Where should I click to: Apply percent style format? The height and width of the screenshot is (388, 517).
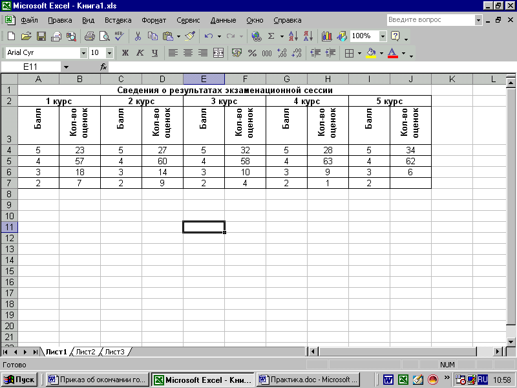point(252,53)
